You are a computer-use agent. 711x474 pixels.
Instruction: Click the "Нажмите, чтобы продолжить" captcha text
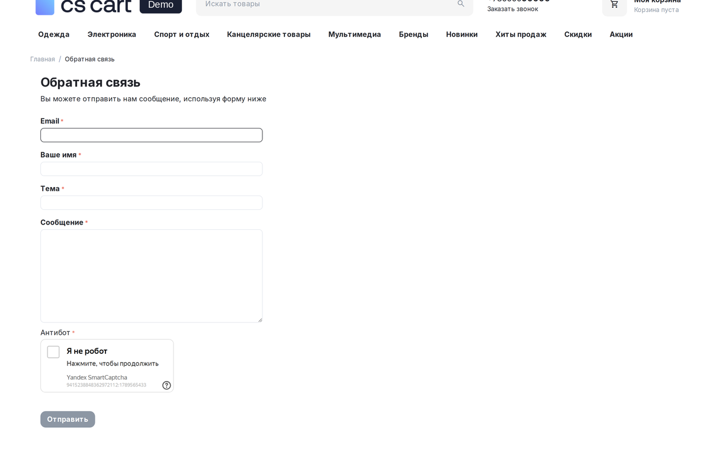pos(113,364)
